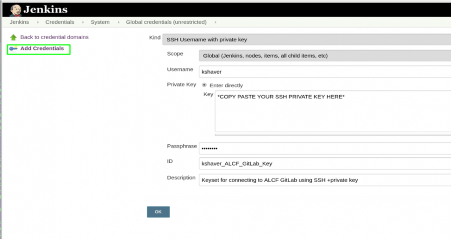This screenshot has height=239, width=451.
Task: Follow the Back to credential domains link
Action: [54, 37]
